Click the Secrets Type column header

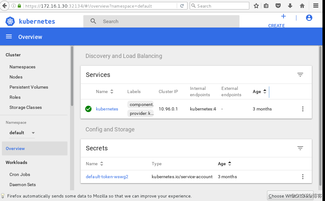156,164
